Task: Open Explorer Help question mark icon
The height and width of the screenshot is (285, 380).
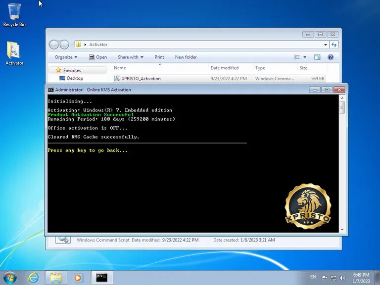Action: point(331,57)
